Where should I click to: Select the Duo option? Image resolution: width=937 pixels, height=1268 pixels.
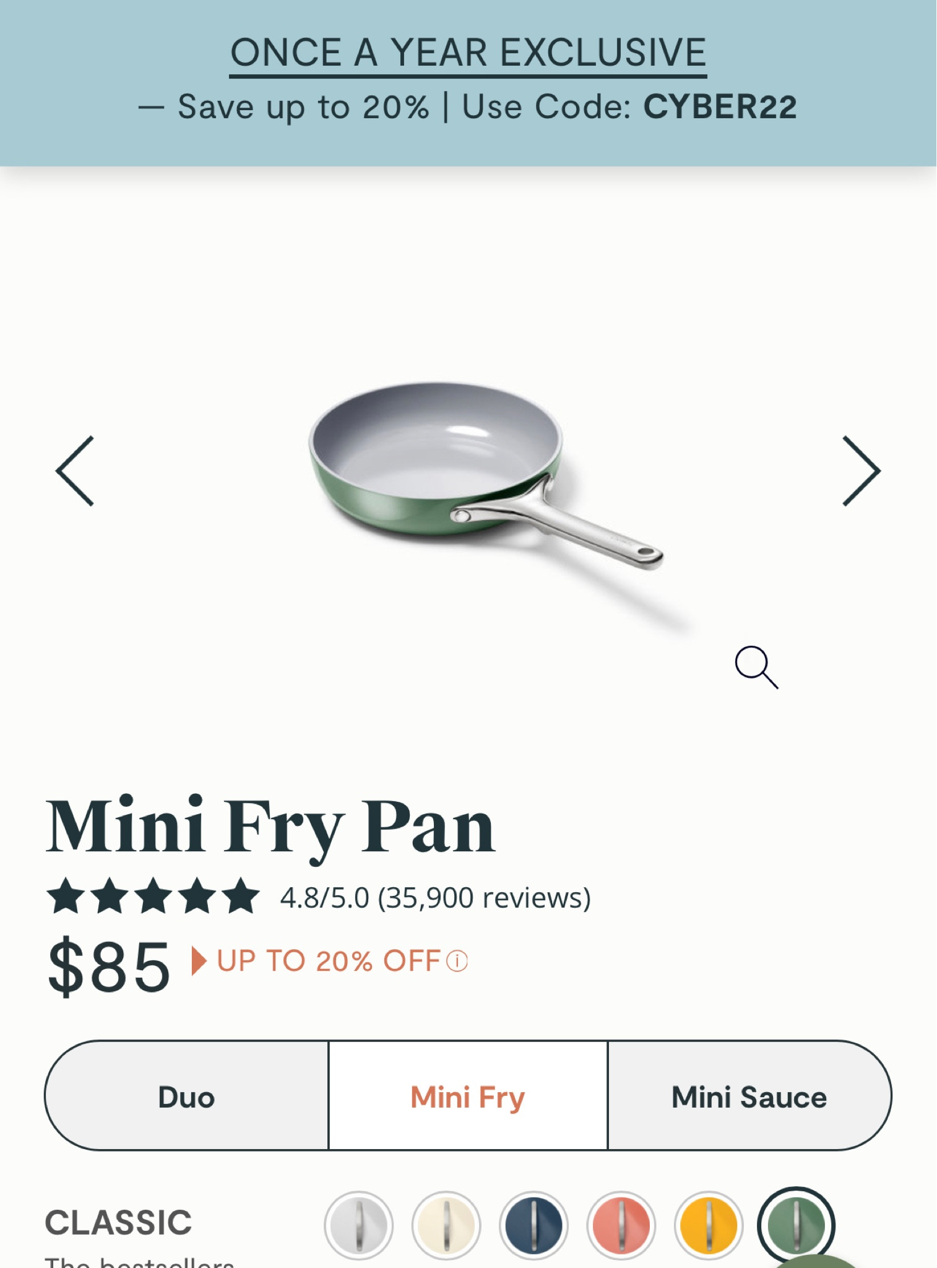[186, 1096]
